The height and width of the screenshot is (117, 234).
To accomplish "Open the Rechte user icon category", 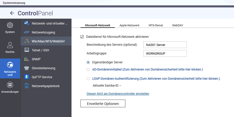I will [10, 45].
